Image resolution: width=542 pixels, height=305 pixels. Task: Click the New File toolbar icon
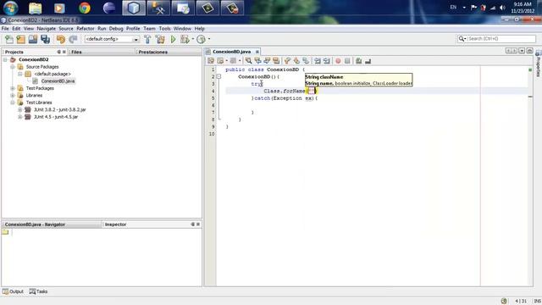[x=9, y=39]
